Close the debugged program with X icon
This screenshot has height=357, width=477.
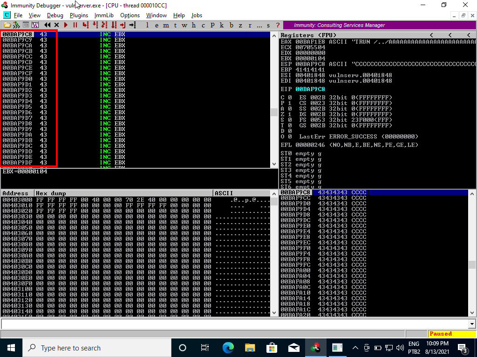point(56,25)
